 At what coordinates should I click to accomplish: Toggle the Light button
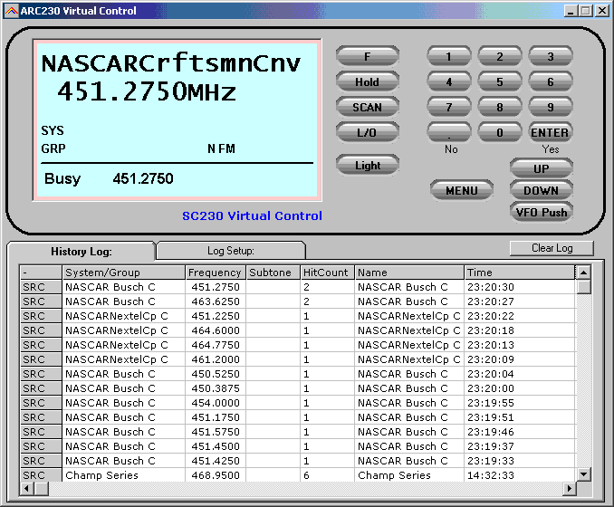(368, 165)
